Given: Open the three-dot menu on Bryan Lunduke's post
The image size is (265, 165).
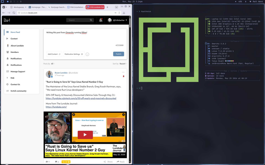Looking at the screenshot, I should (x=123, y=72).
